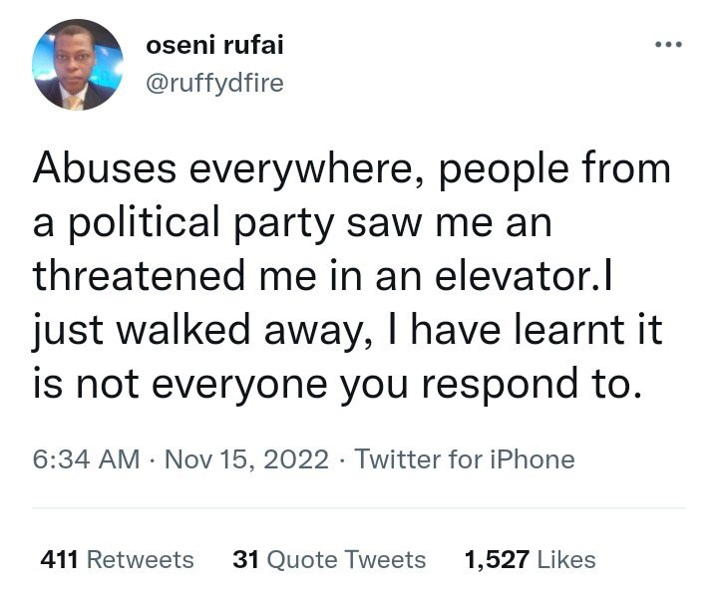Image resolution: width=718 pixels, height=596 pixels.
Task: Open the Twitter for iPhone source link
Action: (x=465, y=459)
